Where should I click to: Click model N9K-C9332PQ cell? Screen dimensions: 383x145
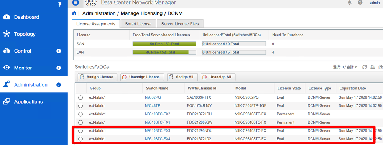pyautogui.click(x=247, y=97)
